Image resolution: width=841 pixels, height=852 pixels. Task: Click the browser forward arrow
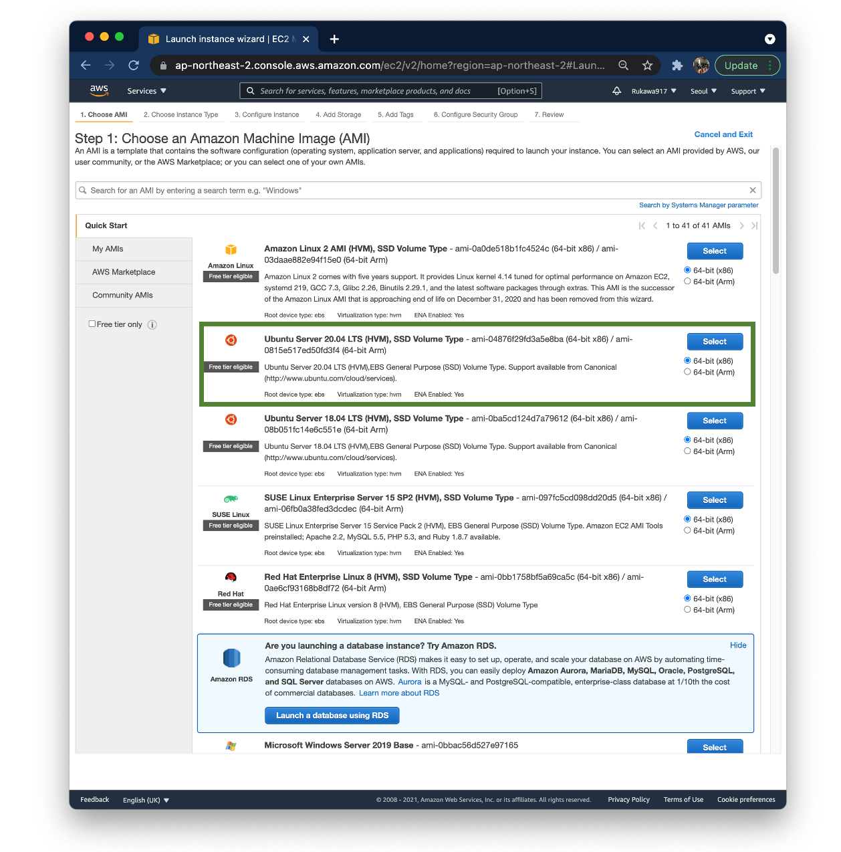coord(110,65)
